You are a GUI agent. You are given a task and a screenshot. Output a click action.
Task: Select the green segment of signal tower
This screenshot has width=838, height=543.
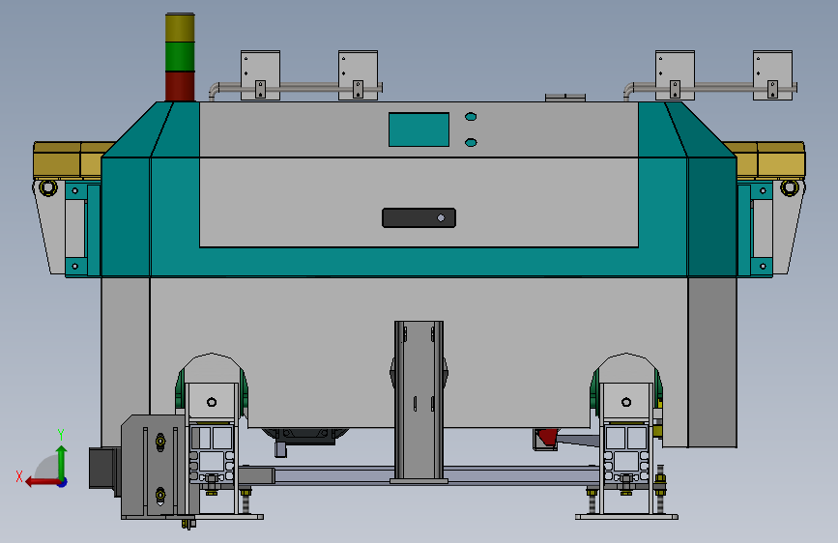coord(180,57)
